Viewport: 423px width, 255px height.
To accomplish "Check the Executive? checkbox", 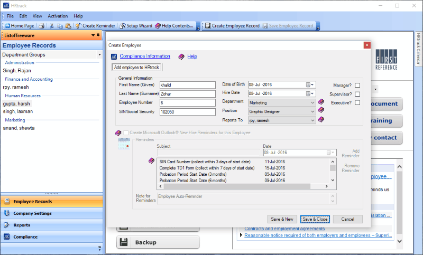I will 357,103.
